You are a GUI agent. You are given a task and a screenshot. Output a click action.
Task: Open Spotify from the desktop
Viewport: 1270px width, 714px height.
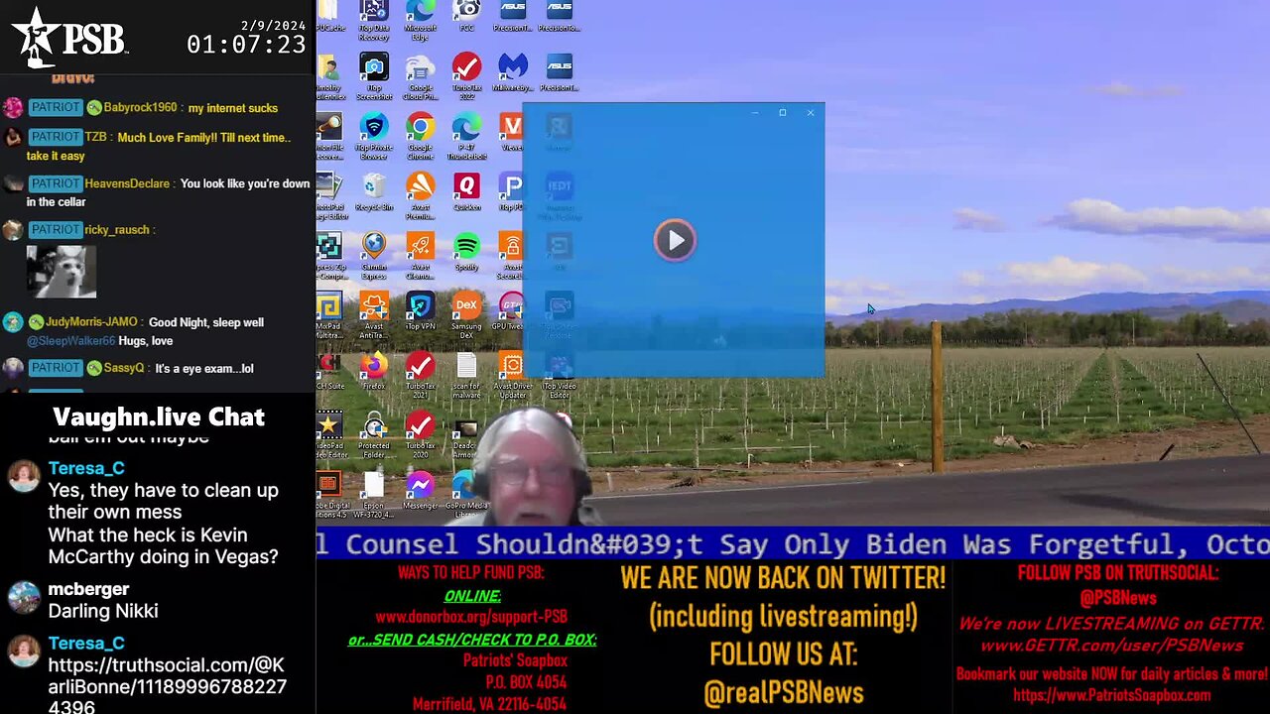click(466, 252)
